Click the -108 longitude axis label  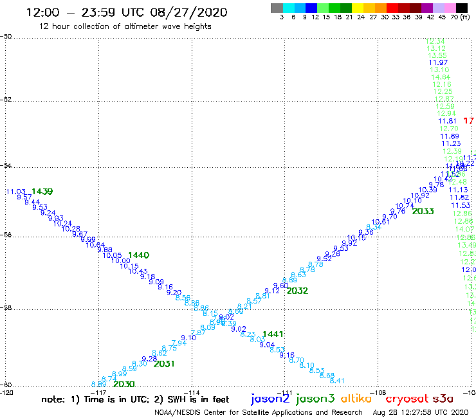[x=378, y=393]
